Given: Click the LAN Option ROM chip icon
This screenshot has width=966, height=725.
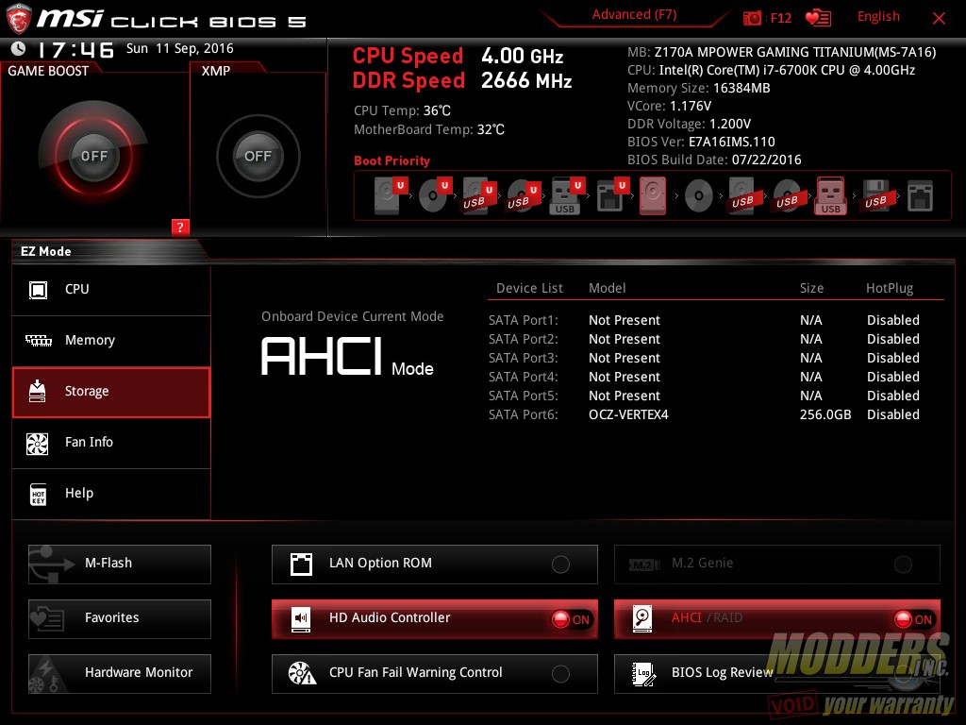Looking at the screenshot, I should pos(301,564).
